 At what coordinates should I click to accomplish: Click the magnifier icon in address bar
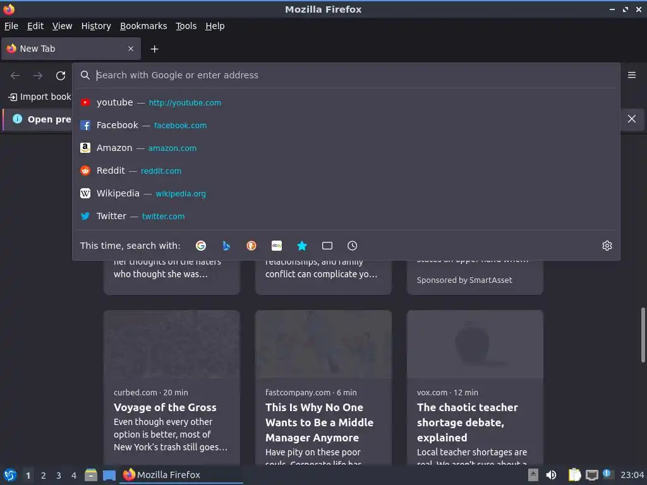click(85, 75)
